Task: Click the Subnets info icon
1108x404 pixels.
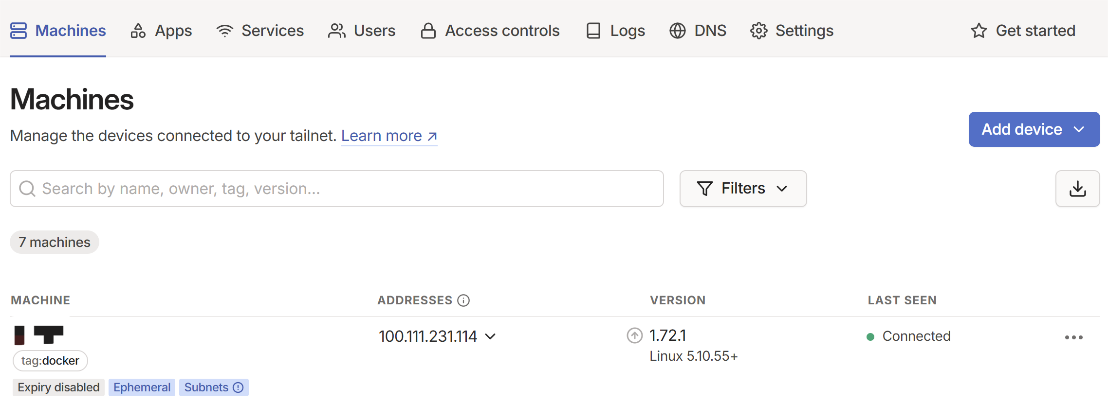Action: click(x=238, y=387)
